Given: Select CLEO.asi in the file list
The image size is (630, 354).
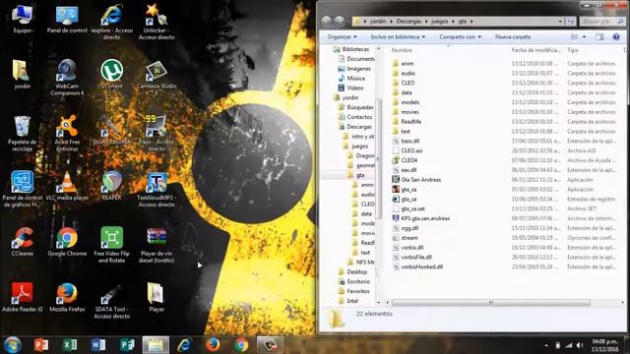Looking at the screenshot, I should pos(411,150).
